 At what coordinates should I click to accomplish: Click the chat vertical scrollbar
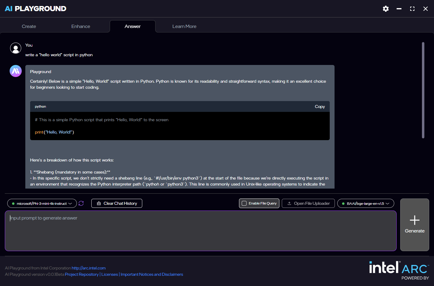(423, 90)
